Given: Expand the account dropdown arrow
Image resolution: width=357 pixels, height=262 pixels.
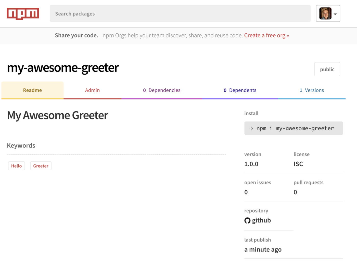Looking at the screenshot, I should 335,14.
